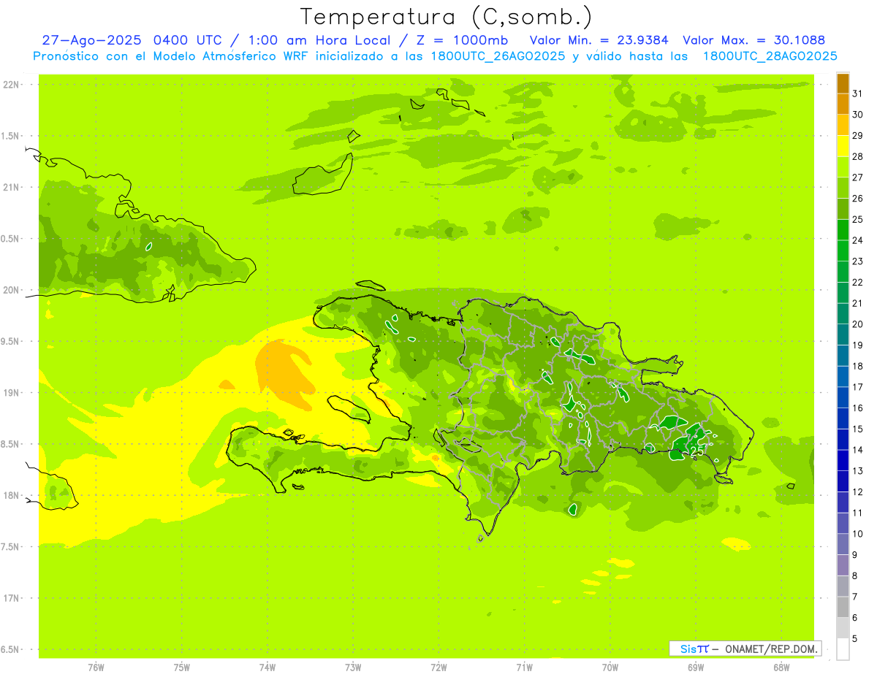Click the '69W' longitude label
The height and width of the screenshot is (677, 877).
[x=696, y=668]
